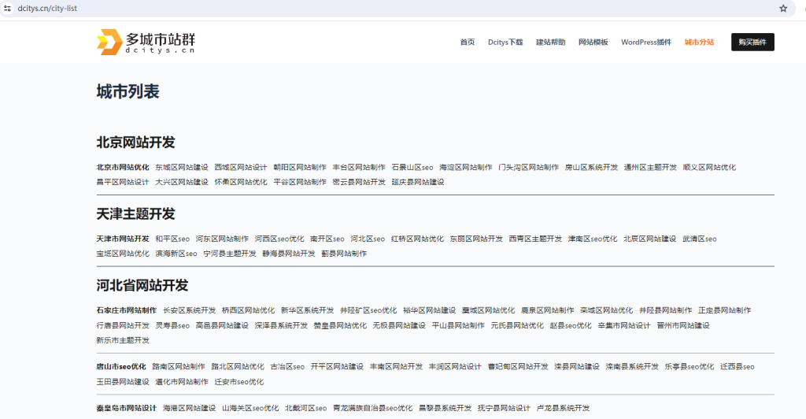
Task: Bookmark this page with the star icon
Action: 783,8
